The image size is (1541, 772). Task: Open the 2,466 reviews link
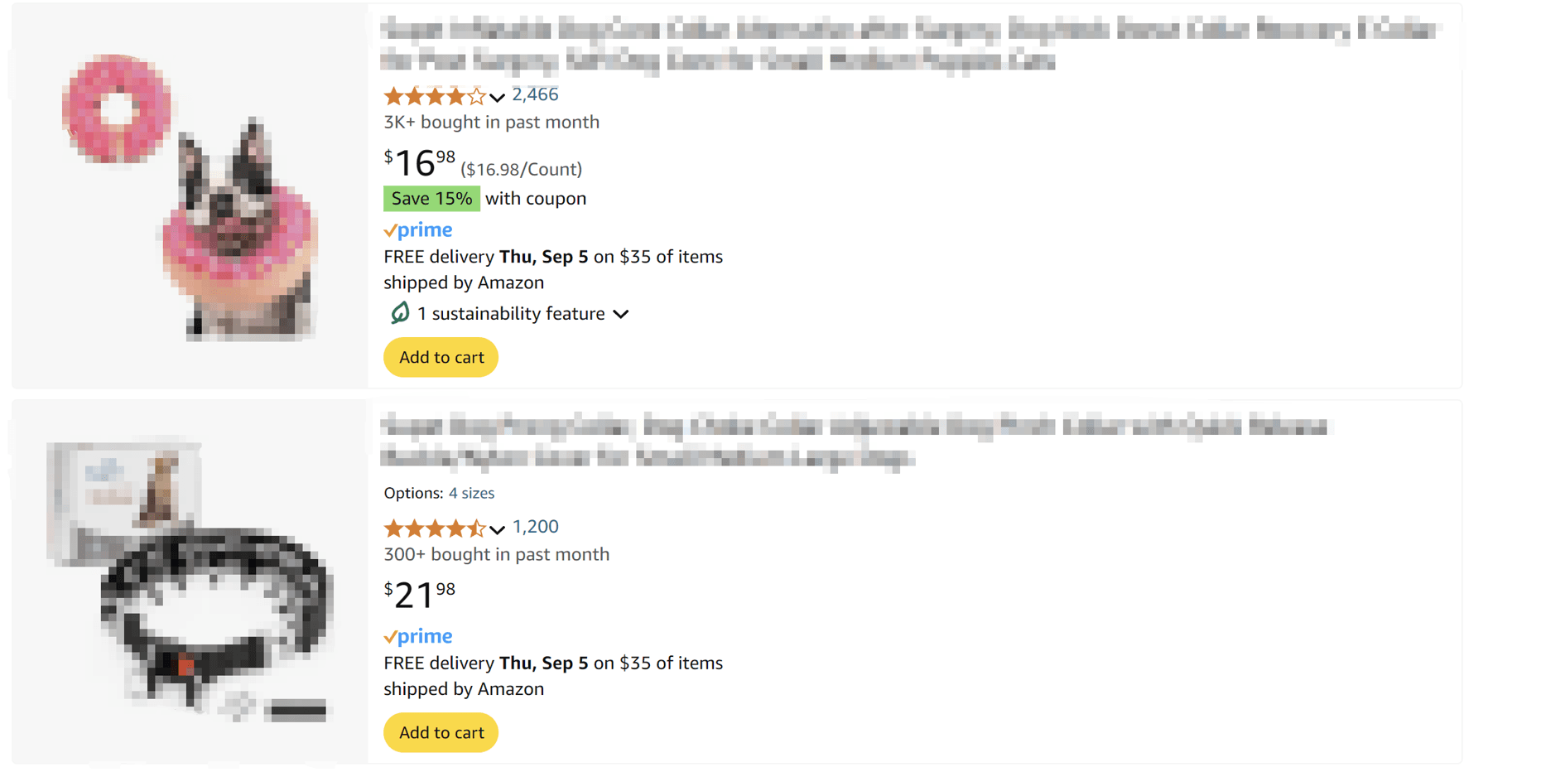[535, 94]
